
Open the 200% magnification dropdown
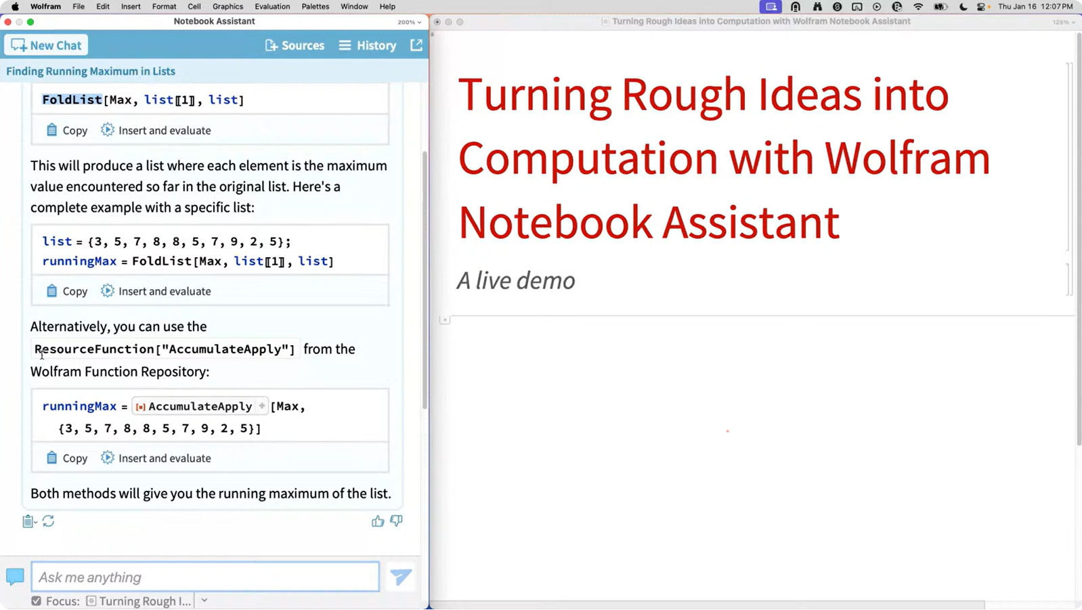click(x=409, y=22)
